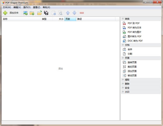Click the add image file icon

[x=25, y=13]
